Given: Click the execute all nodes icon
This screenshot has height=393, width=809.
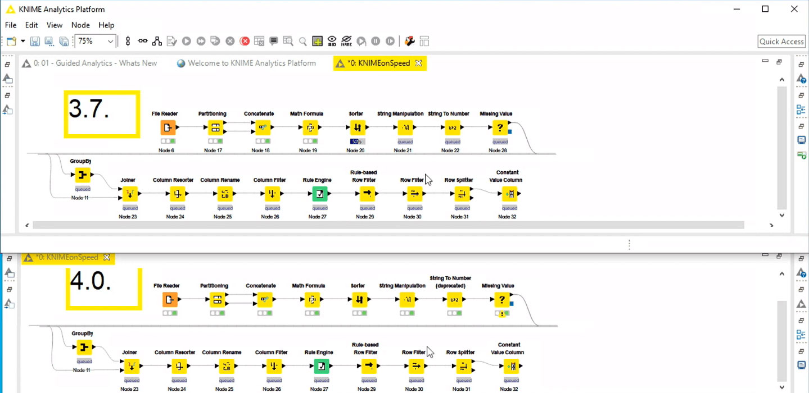Looking at the screenshot, I should point(201,41).
